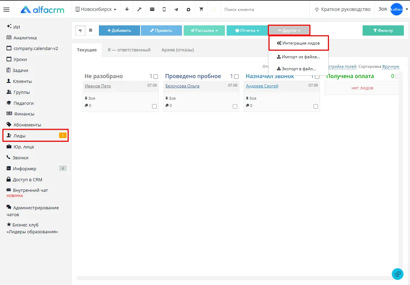Click the Telegram paper plane icon
The width and height of the screenshot is (410, 285).
pyautogui.click(x=176, y=9)
